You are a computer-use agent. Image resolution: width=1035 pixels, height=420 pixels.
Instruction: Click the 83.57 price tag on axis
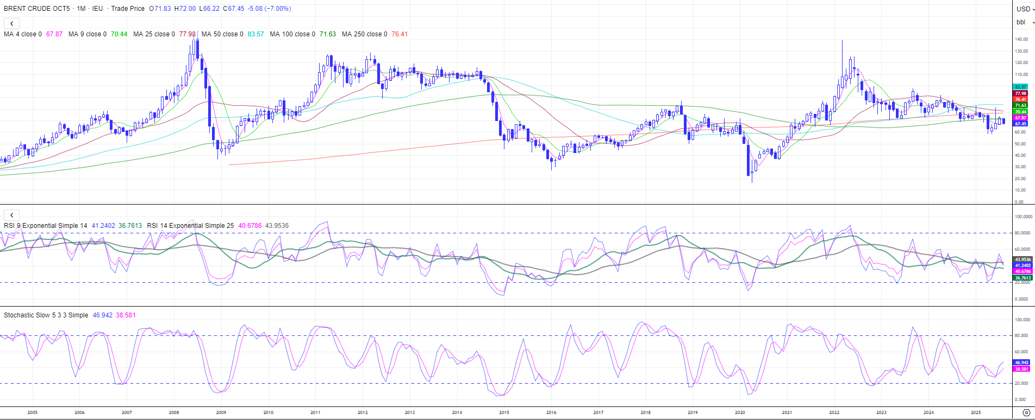[x=1020, y=87]
